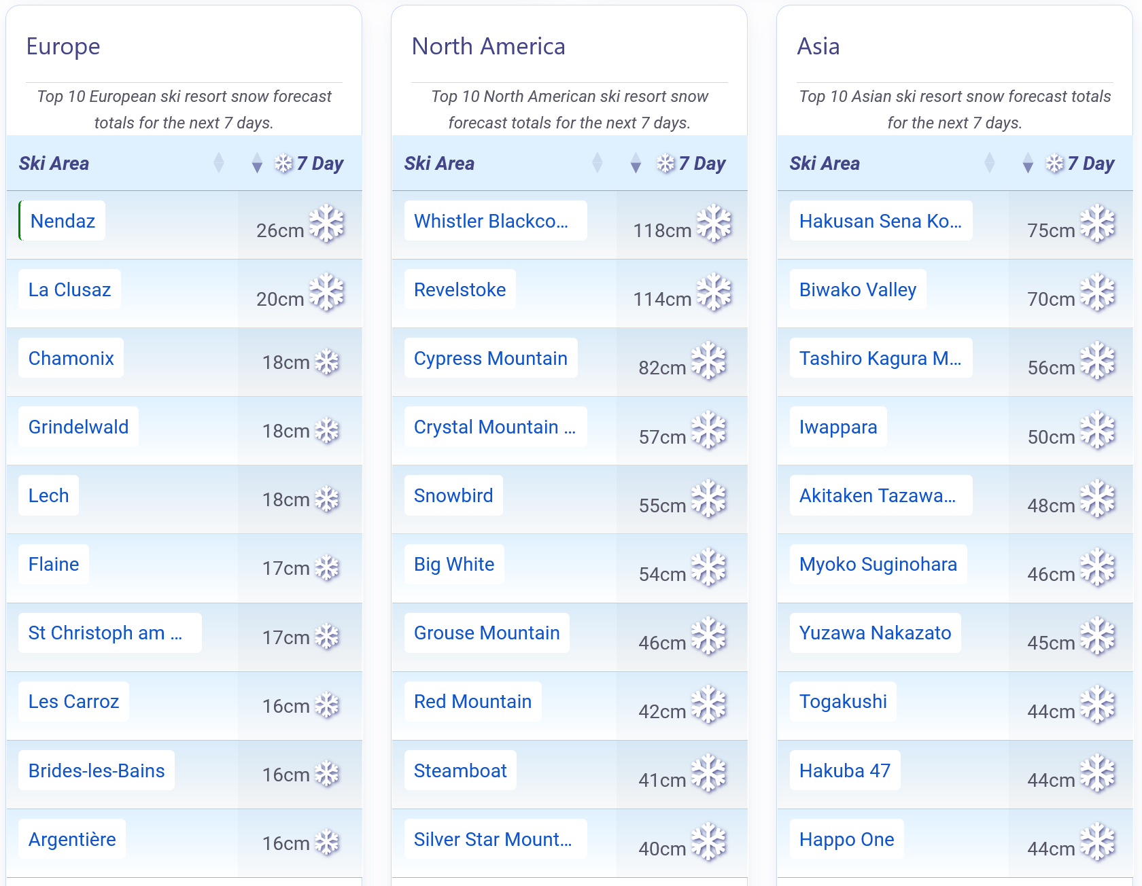This screenshot has width=1142, height=886.
Task: Click snowflake icon in Hakusan Sena row
Action: (x=1098, y=224)
